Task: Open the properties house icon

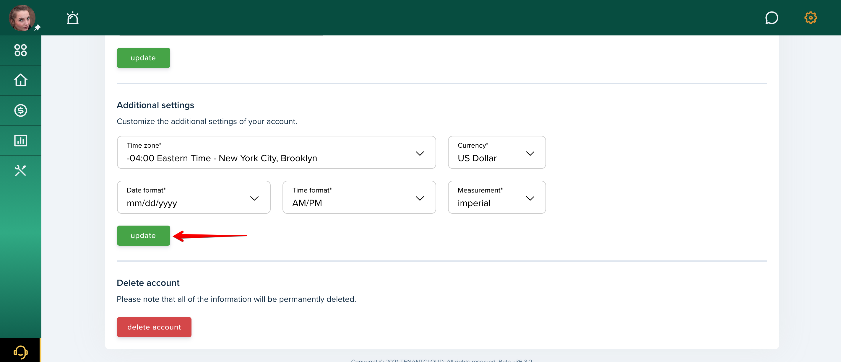Action: 21,80
